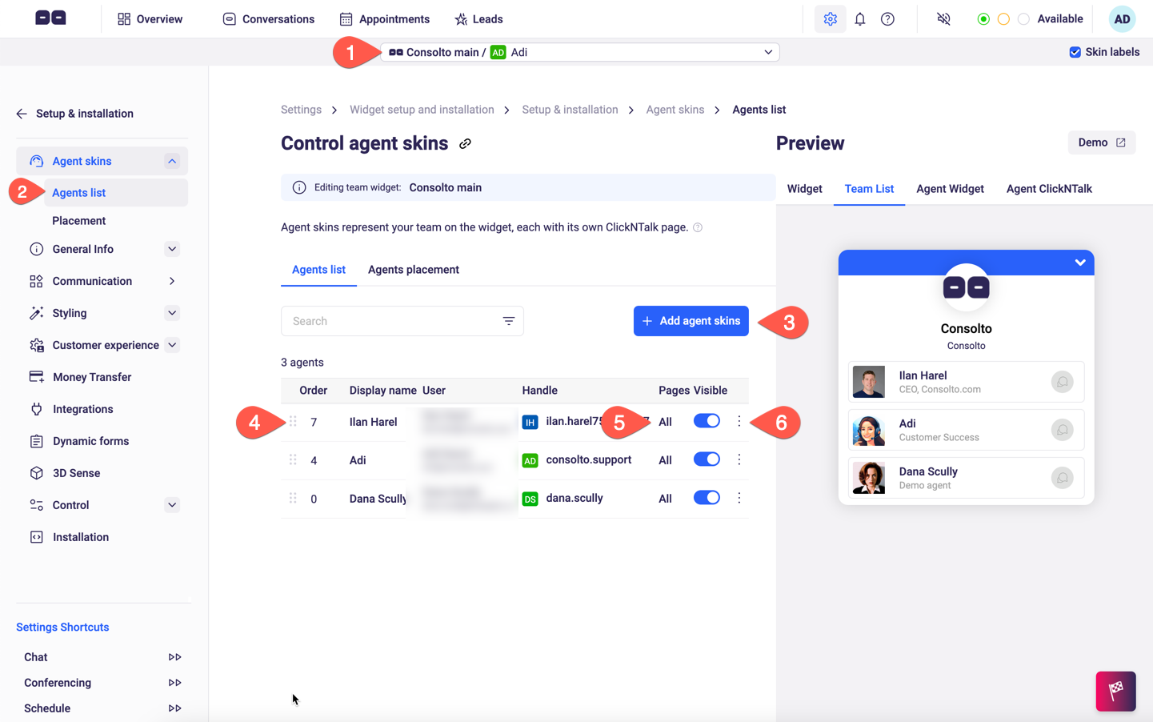
Task: Collapse the Agent skins section in the sidebar
Action: click(171, 160)
